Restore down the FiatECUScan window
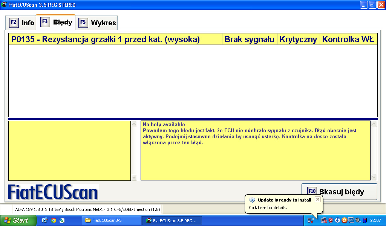386x226 pixels. (x=372, y=5)
